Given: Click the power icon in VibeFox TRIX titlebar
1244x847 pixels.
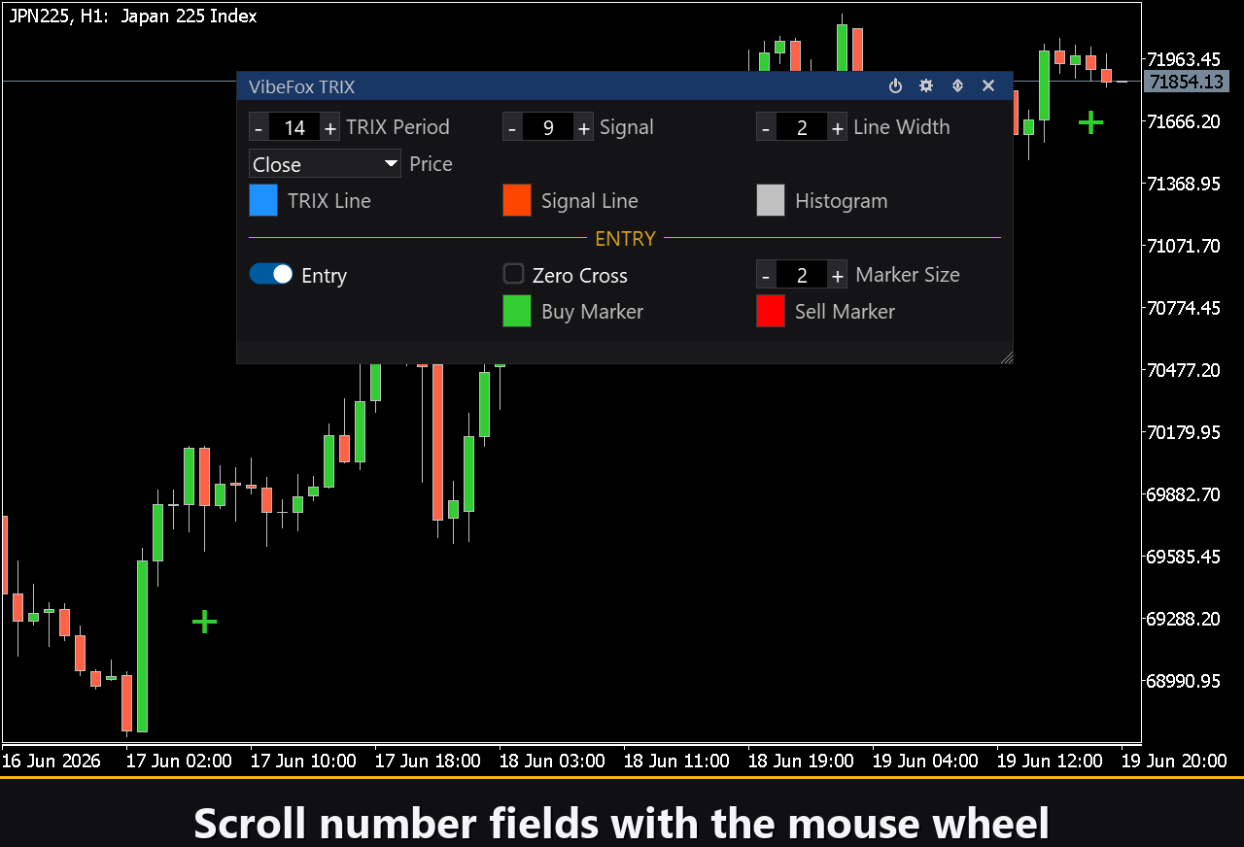Looking at the screenshot, I should (895, 86).
